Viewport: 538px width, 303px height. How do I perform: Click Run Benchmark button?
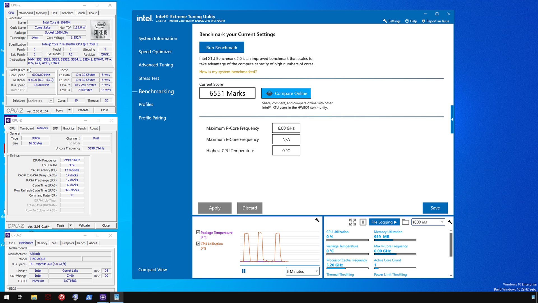click(222, 47)
